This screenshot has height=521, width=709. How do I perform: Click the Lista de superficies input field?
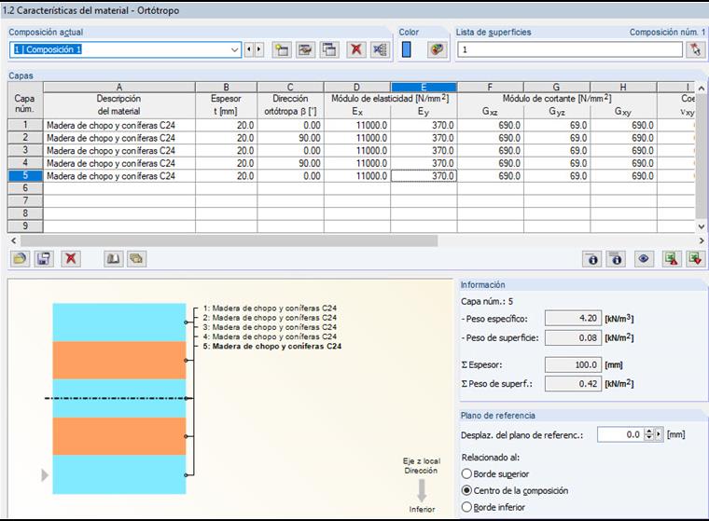point(569,49)
